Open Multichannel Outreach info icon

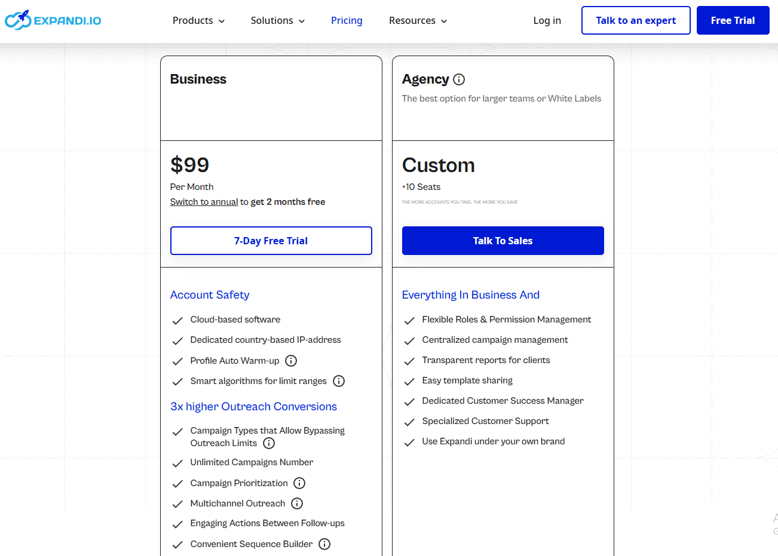(x=297, y=503)
